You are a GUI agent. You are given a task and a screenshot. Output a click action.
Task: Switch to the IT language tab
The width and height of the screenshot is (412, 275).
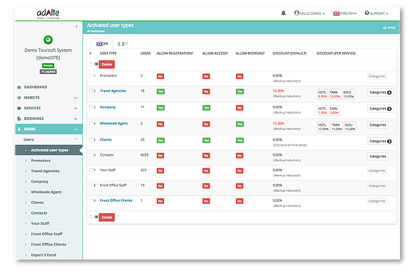123,43
